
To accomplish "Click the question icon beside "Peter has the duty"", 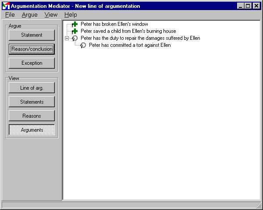I will click(75, 38).
